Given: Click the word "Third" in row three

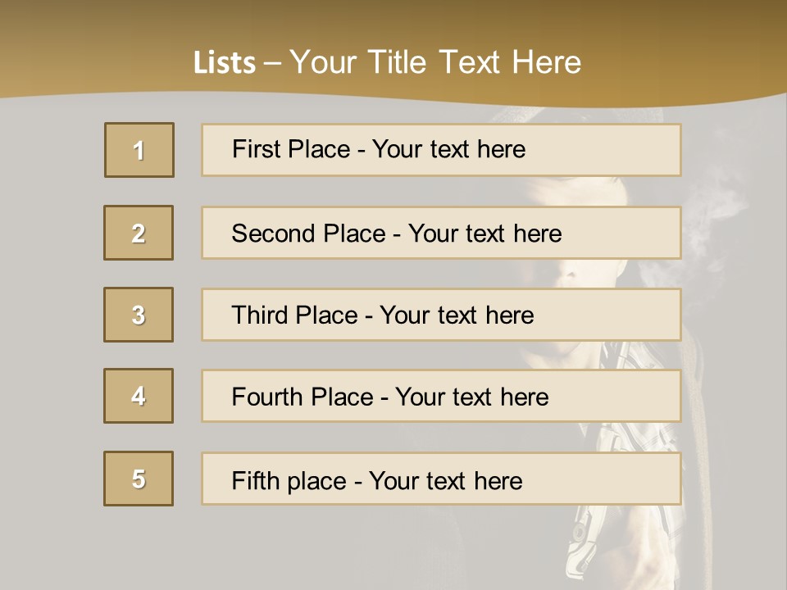Looking at the screenshot, I should (261, 315).
